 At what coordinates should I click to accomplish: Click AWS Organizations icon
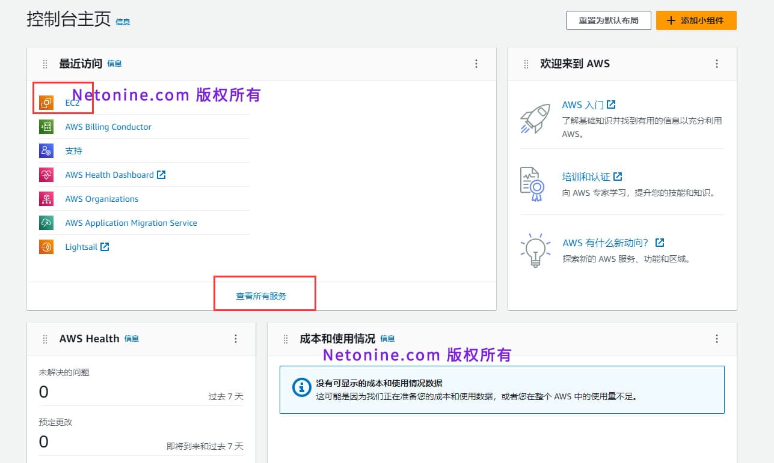tap(46, 199)
